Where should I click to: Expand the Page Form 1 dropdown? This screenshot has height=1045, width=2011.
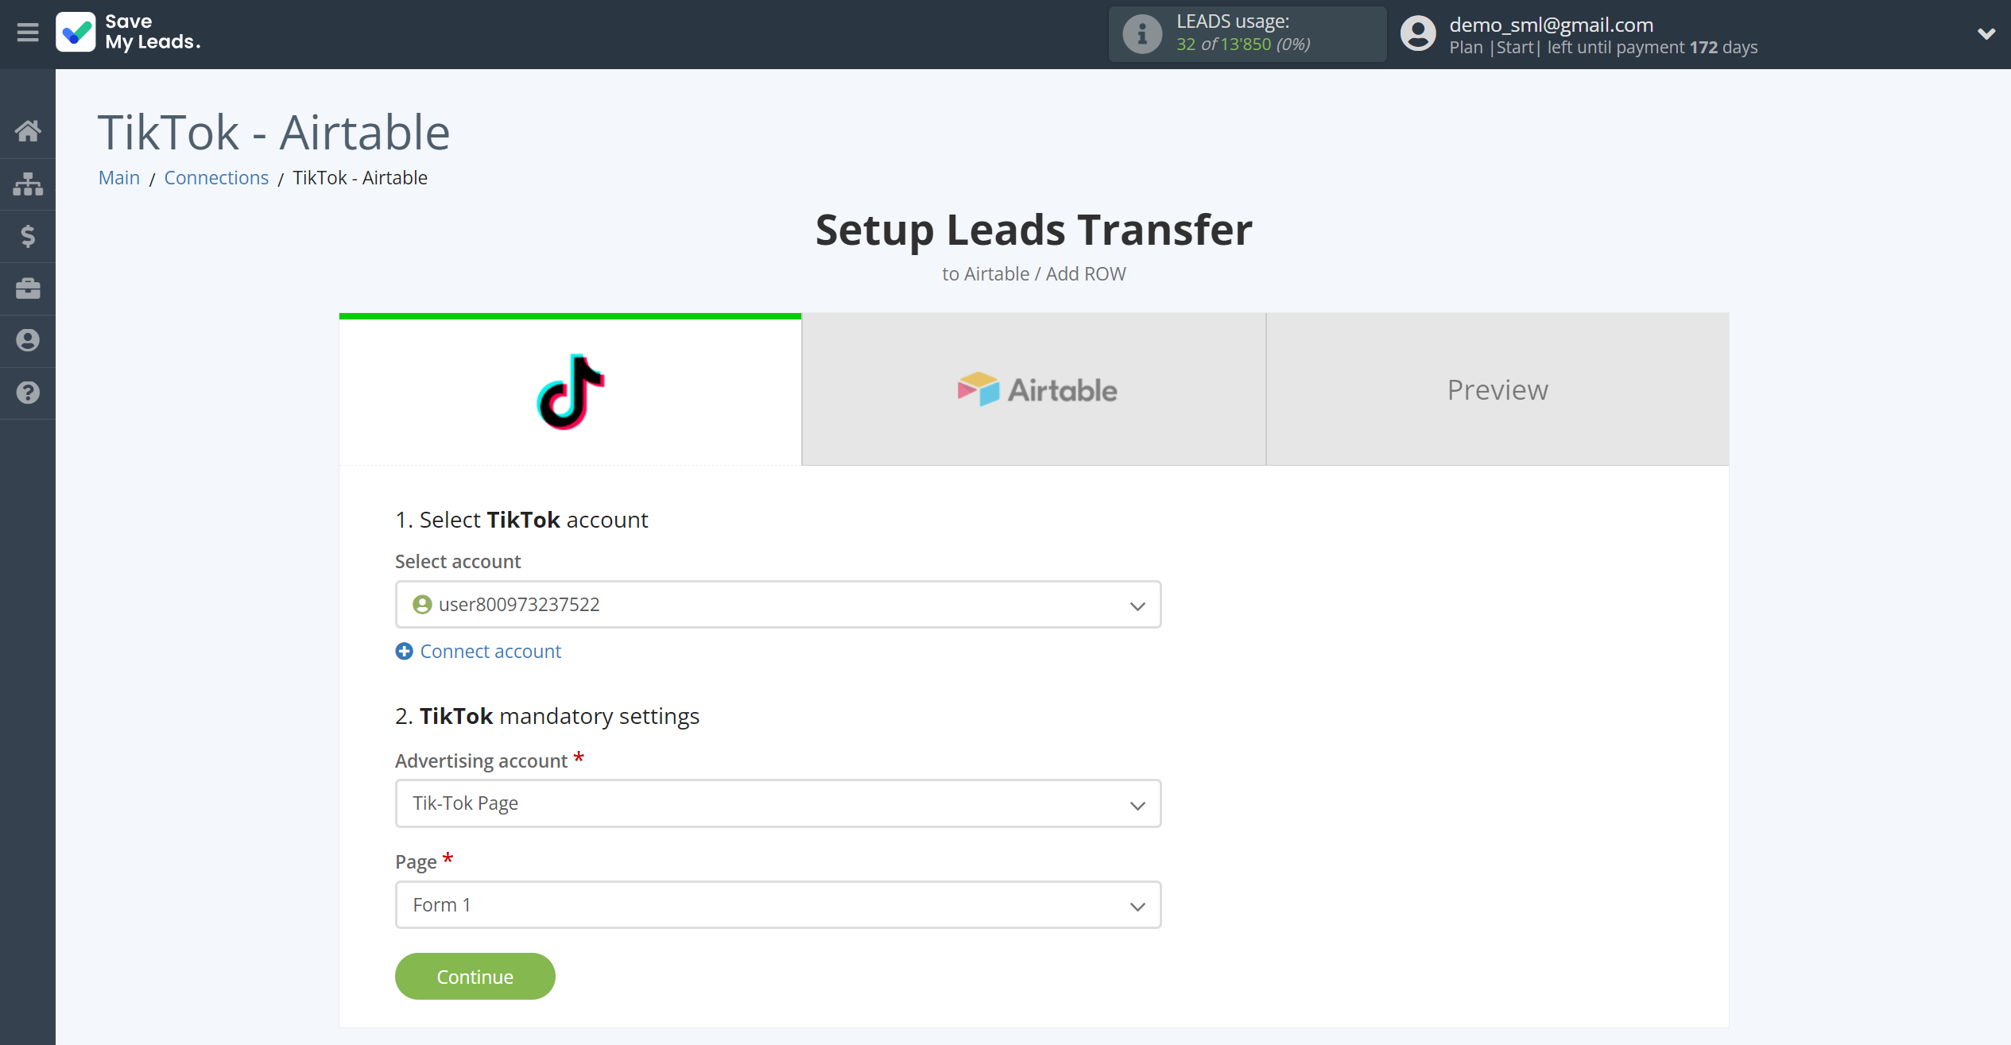coord(1137,904)
